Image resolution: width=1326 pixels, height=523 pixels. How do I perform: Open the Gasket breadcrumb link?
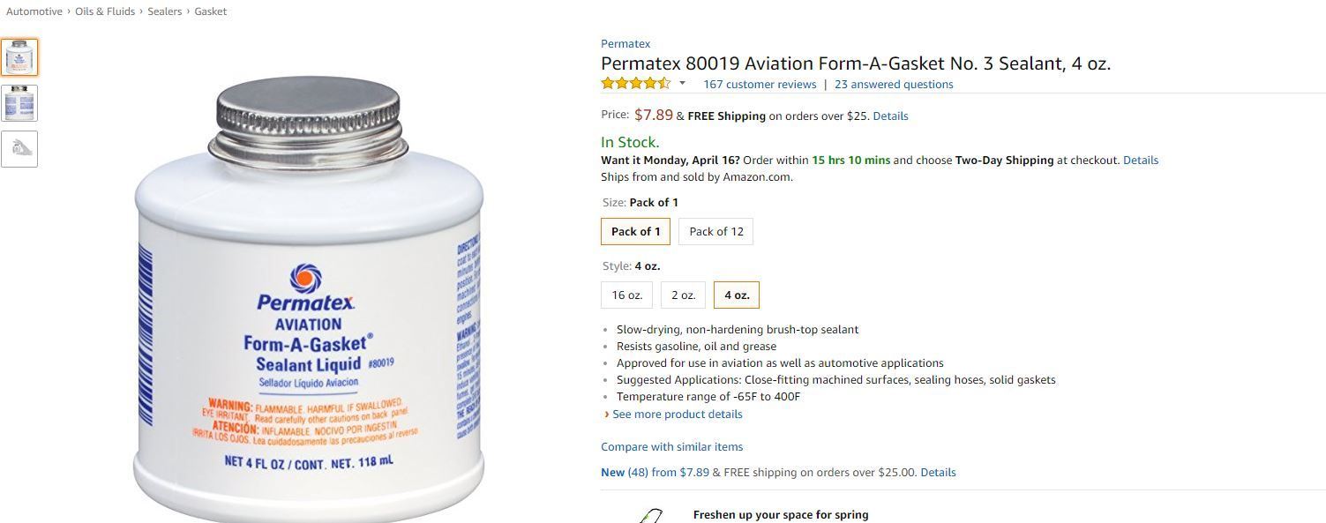(x=211, y=11)
